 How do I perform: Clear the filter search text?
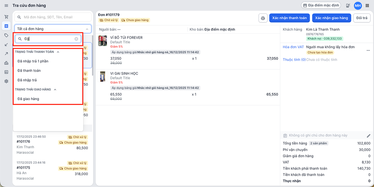pos(76,39)
